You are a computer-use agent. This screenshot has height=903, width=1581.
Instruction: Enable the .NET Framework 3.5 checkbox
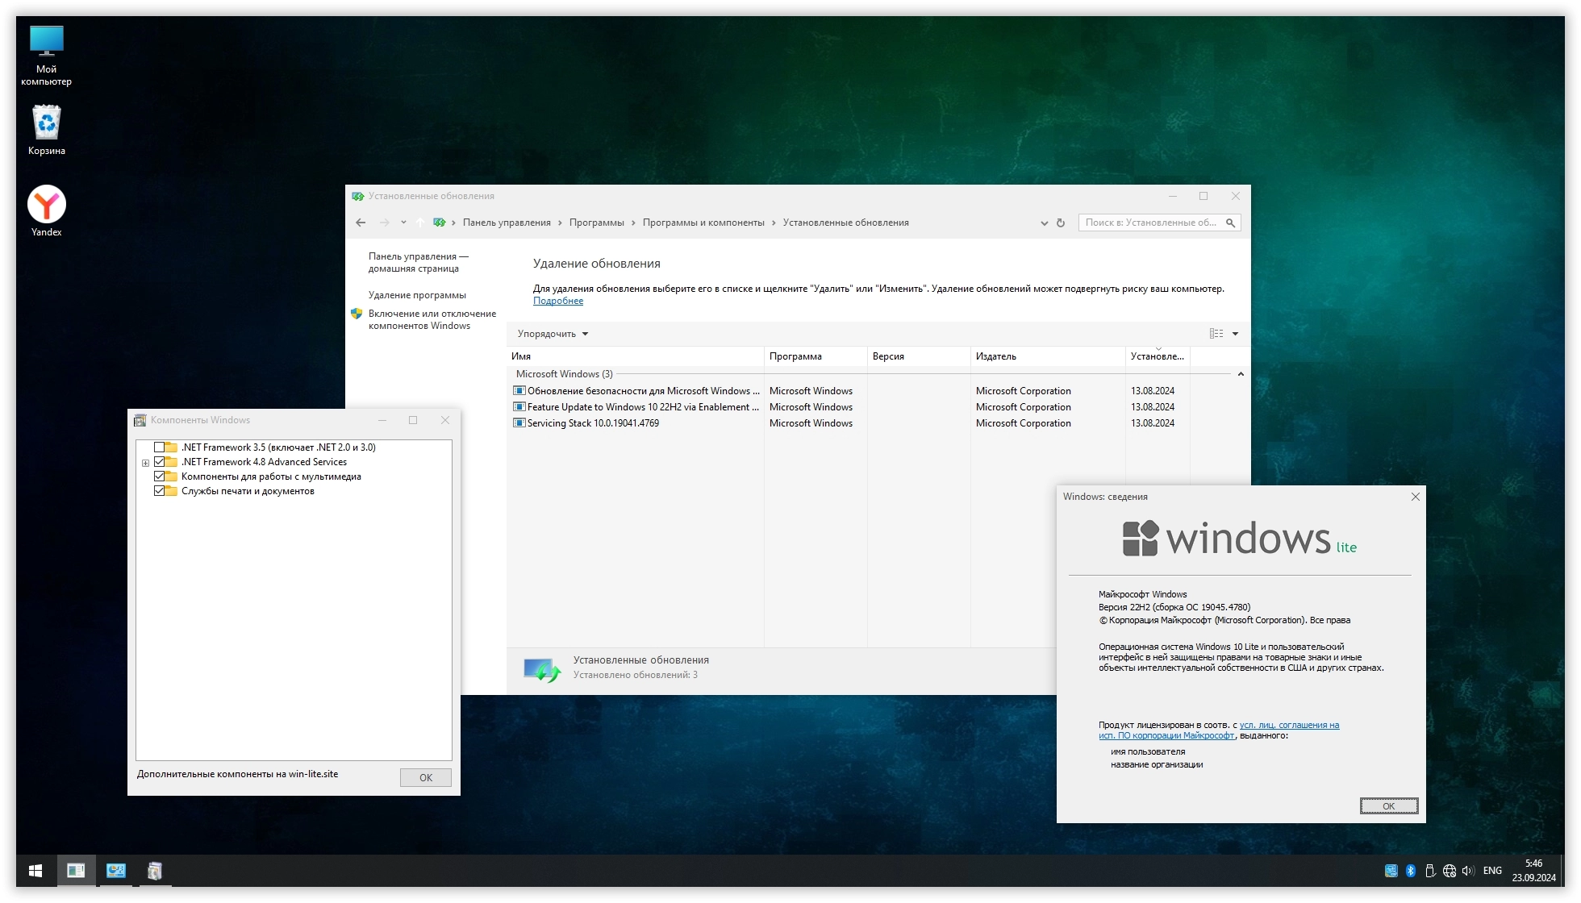(160, 447)
